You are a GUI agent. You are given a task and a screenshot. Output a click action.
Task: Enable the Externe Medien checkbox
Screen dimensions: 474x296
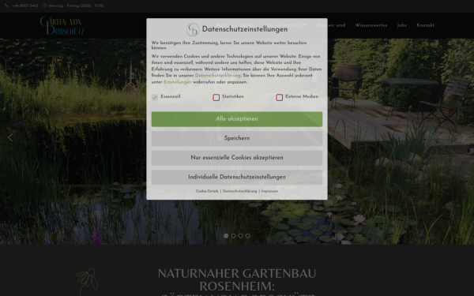280,97
